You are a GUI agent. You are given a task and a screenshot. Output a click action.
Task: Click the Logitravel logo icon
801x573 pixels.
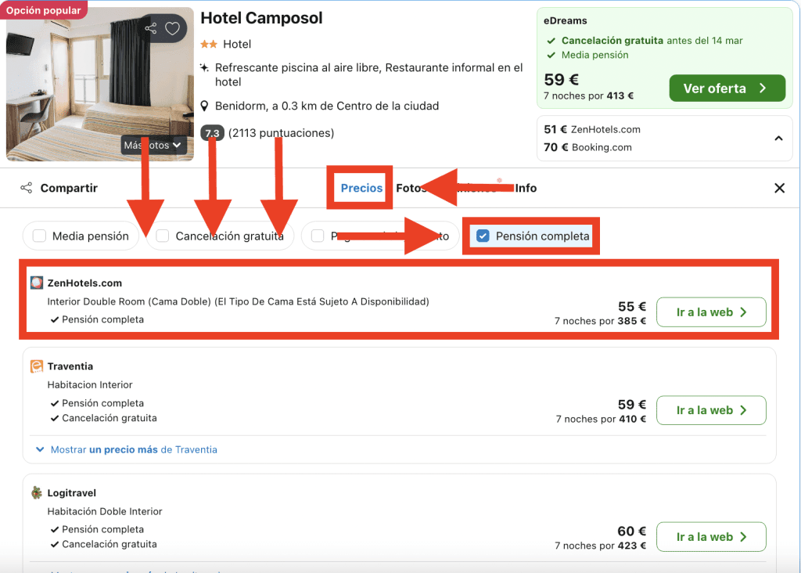click(x=36, y=493)
